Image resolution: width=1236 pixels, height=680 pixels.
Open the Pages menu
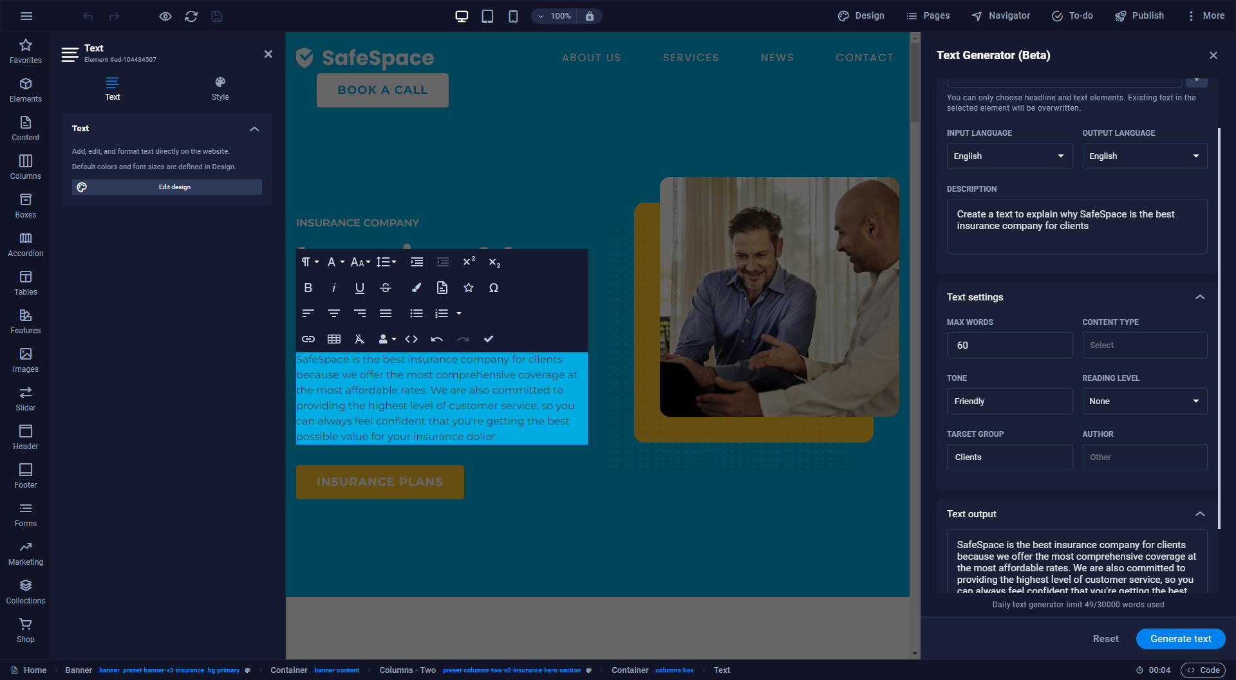coord(928,16)
